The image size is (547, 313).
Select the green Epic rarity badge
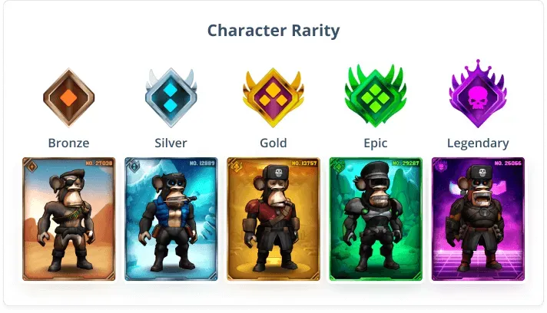pyautogui.click(x=376, y=95)
